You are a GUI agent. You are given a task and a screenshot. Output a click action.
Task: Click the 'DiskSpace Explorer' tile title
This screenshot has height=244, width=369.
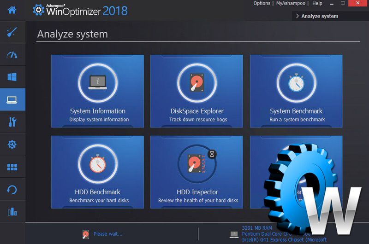tap(197, 111)
